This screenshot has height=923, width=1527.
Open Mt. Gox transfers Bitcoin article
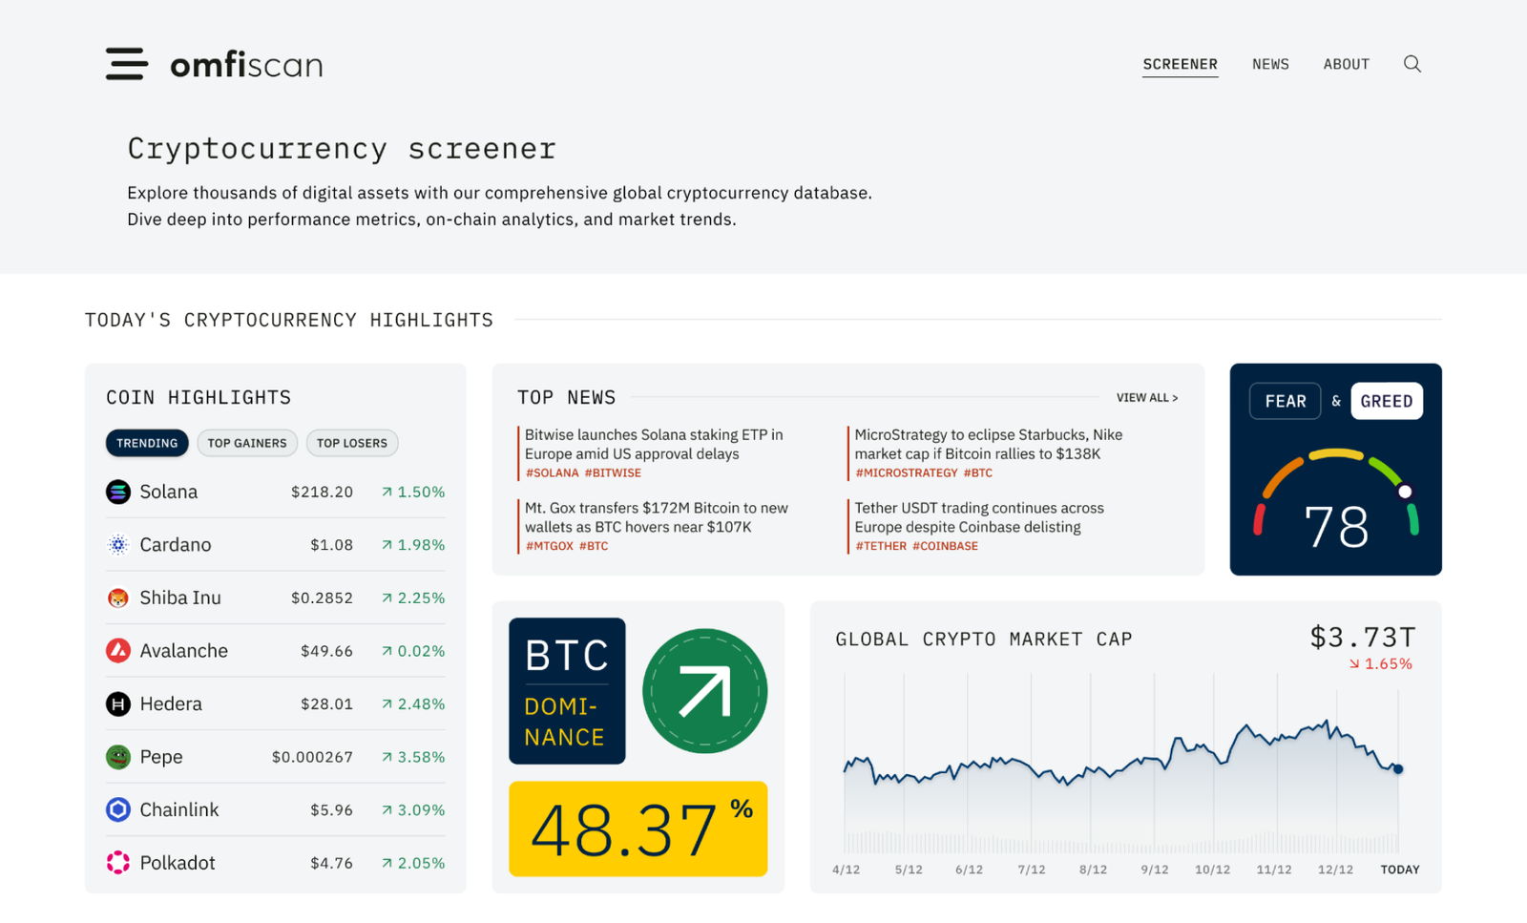pos(657,517)
